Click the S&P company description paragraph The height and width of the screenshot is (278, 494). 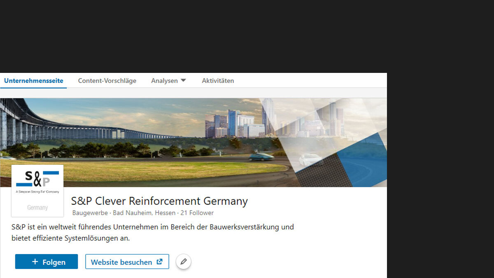point(153,232)
